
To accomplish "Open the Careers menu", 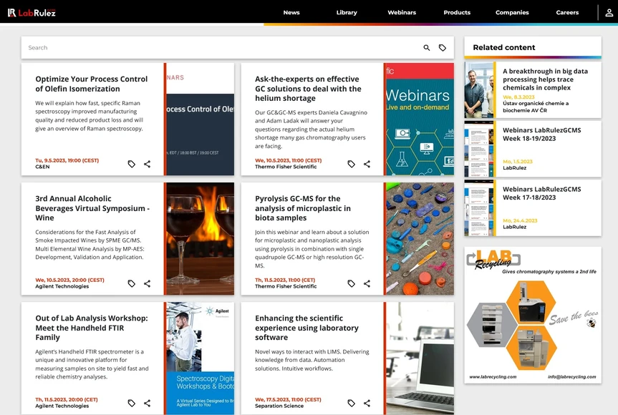I will [567, 13].
